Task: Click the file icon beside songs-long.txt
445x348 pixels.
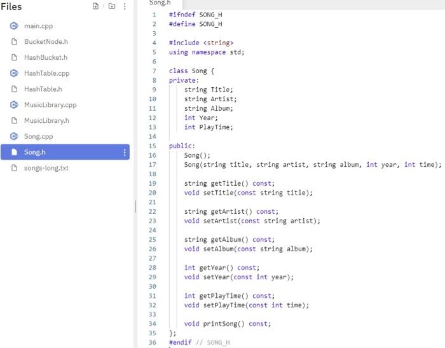Action: pos(14,168)
